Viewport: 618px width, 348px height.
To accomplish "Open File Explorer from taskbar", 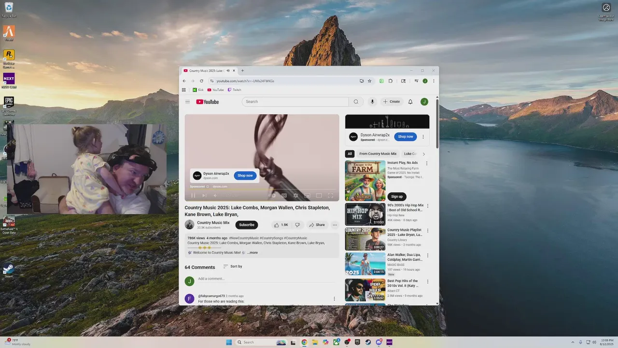I will pos(315,342).
